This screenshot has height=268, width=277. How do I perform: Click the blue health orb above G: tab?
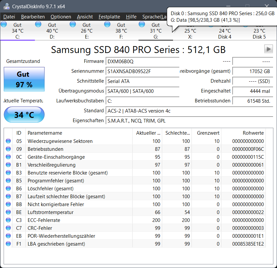coord(142,24)
